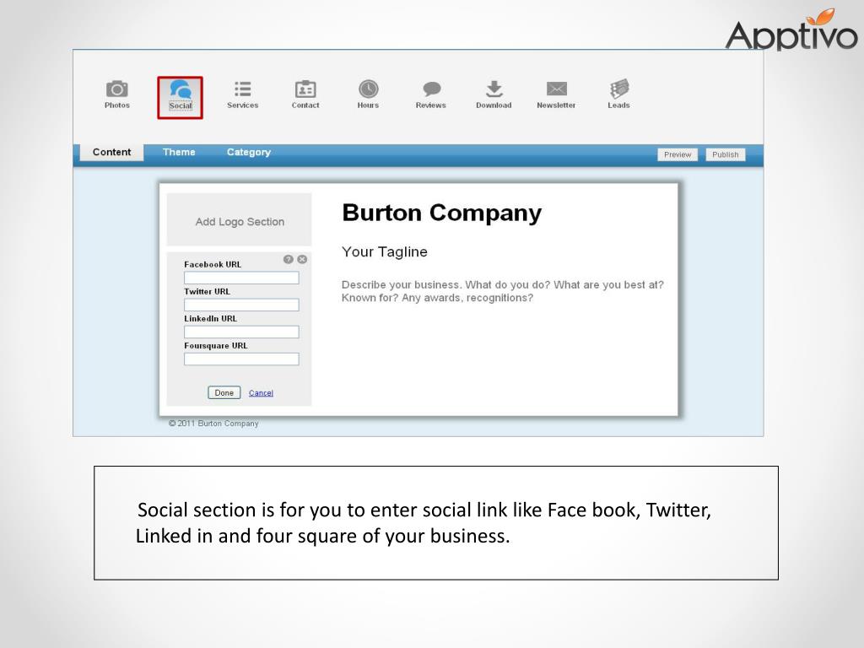Click the Describe your business placeholder text
The image size is (864, 648).
[503, 291]
